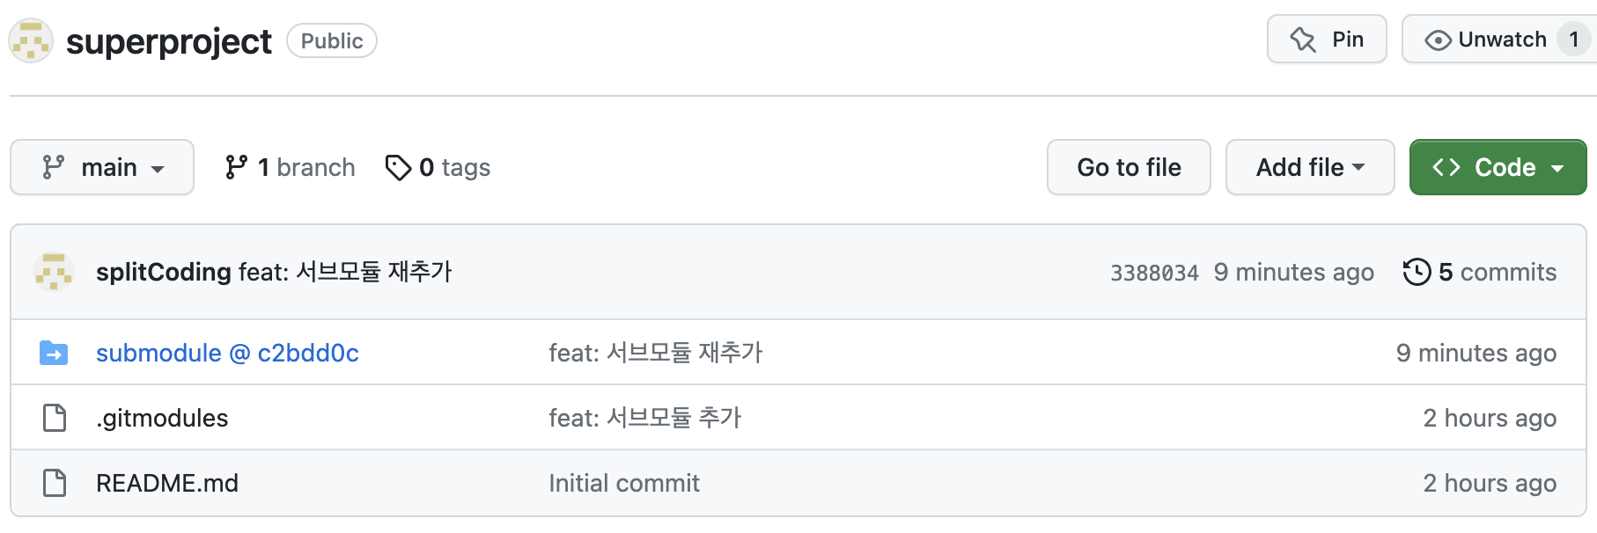
Task: Click the .gitmodules file icon
Action: tap(55, 418)
